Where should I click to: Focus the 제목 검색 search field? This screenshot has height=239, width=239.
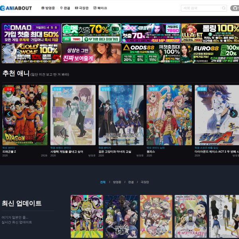[x=204, y=8]
